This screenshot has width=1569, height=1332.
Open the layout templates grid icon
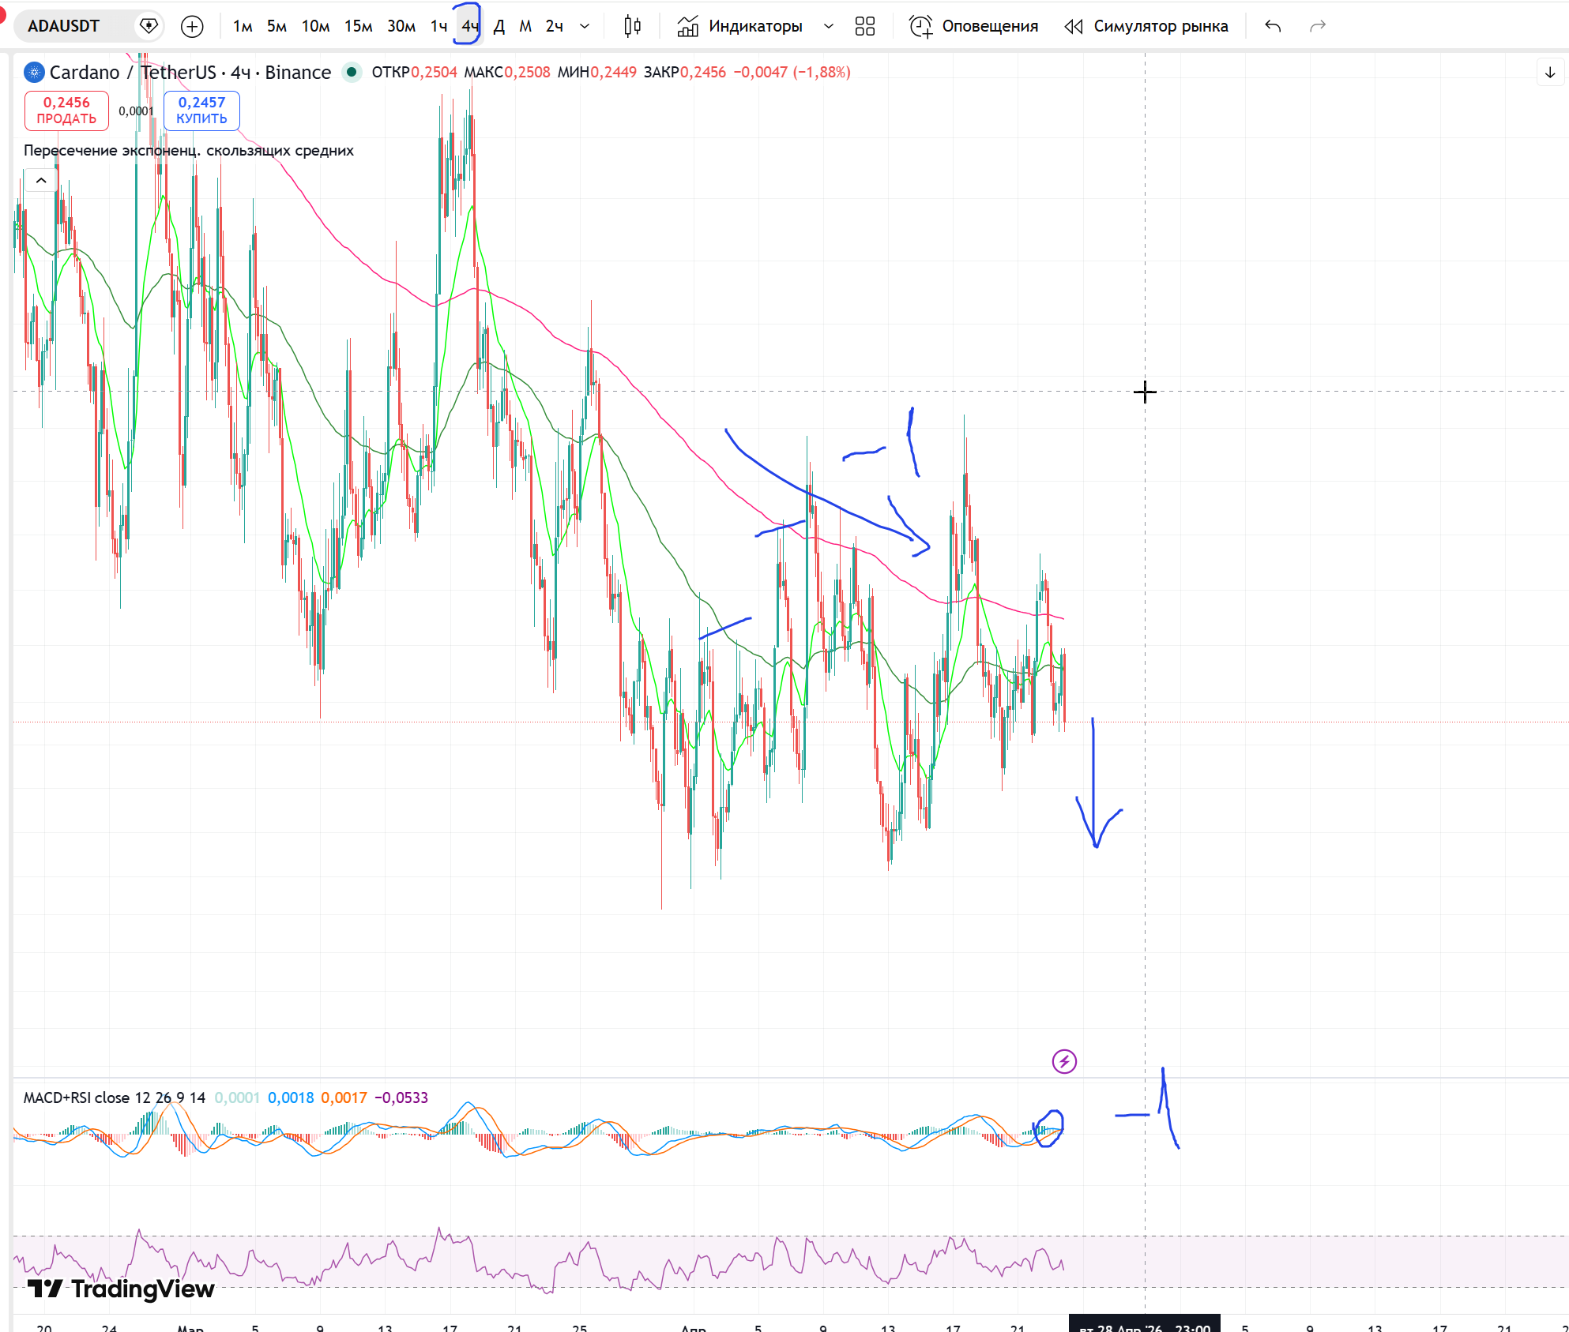pos(865,26)
